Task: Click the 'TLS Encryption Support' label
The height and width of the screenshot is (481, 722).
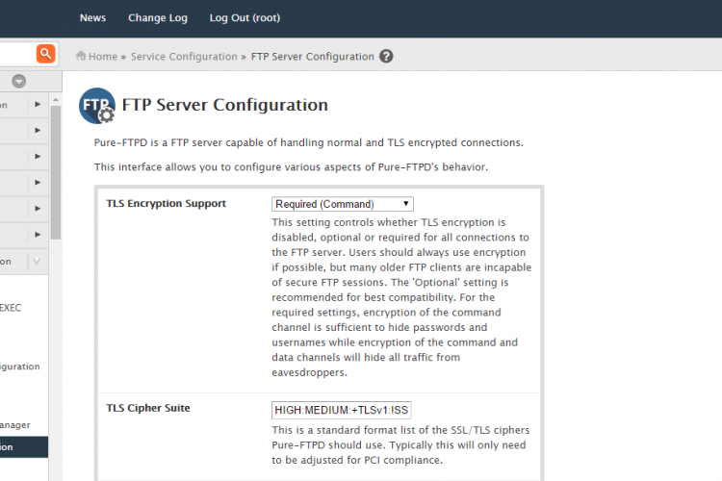Action: [166, 203]
